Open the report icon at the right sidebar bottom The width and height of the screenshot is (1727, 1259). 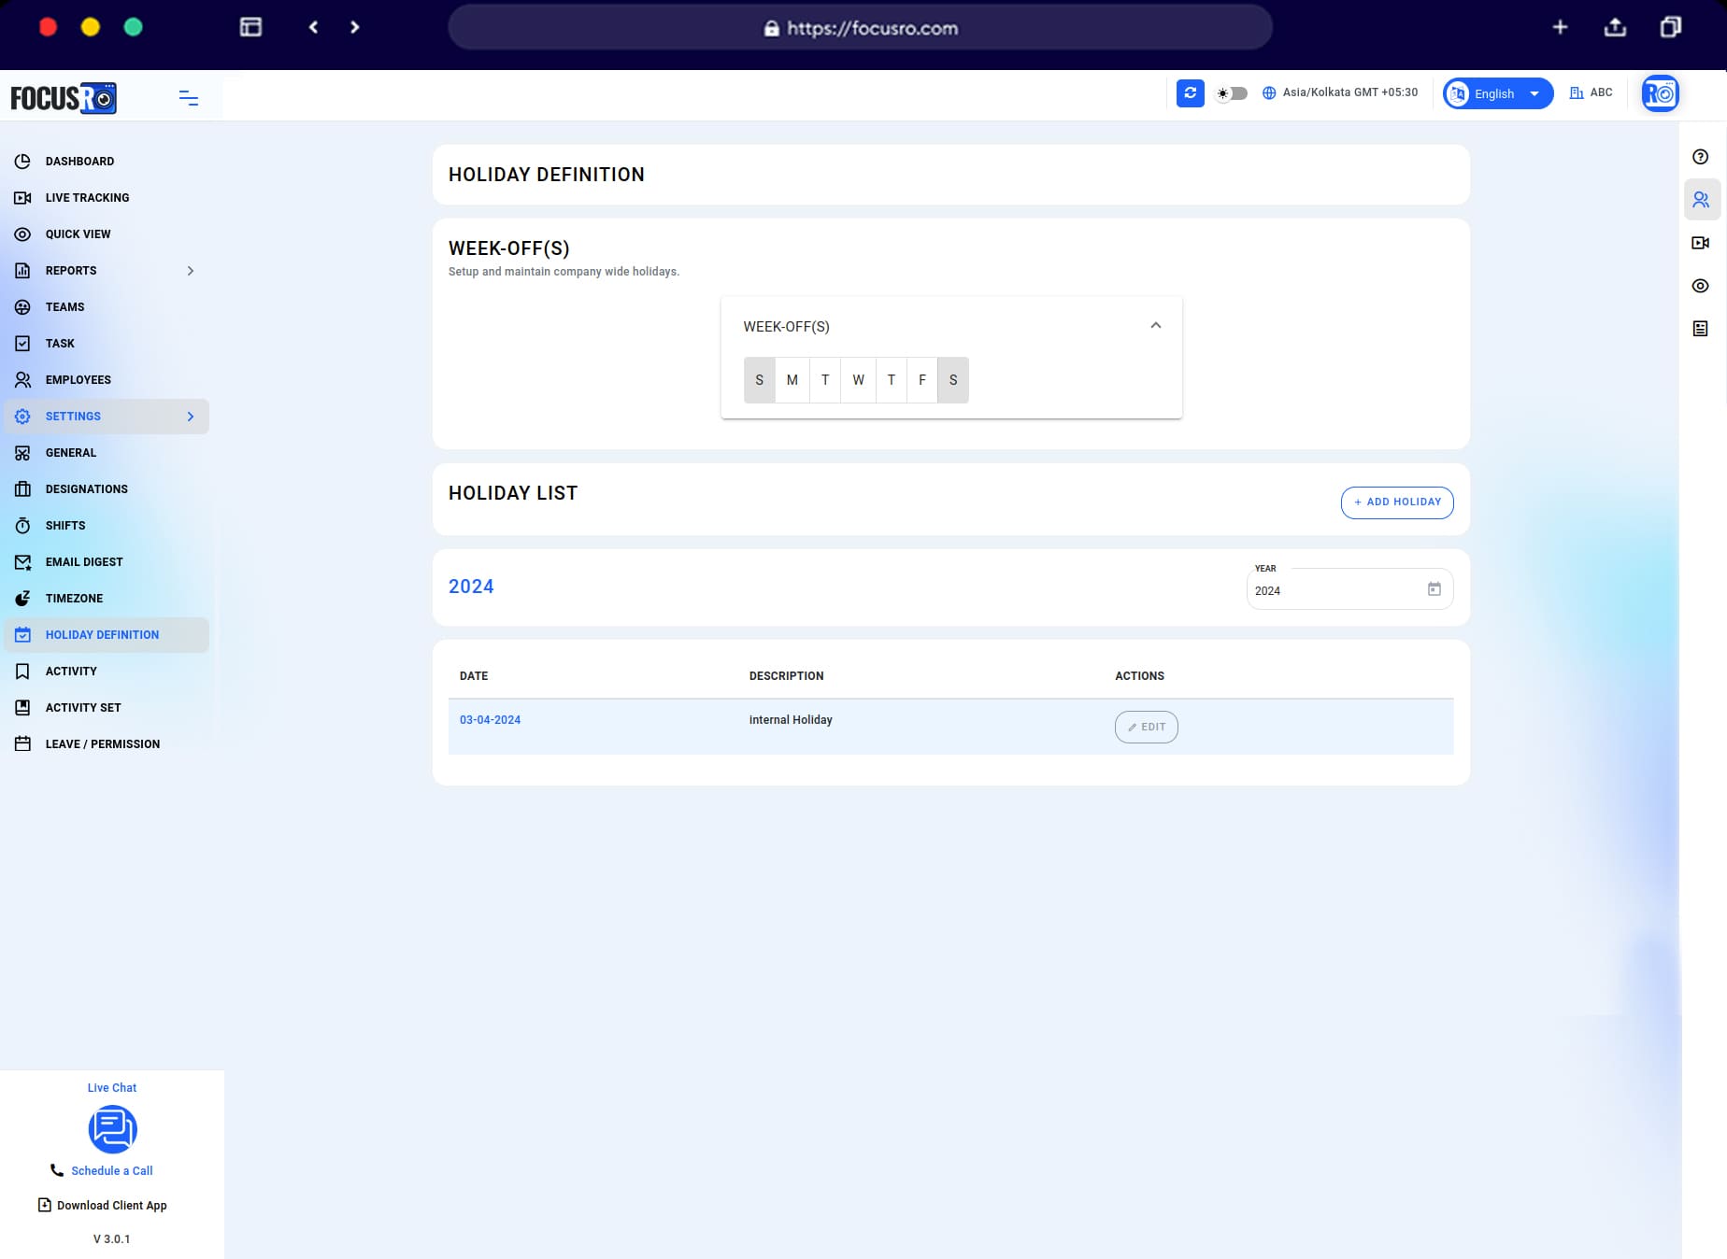pyautogui.click(x=1701, y=328)
